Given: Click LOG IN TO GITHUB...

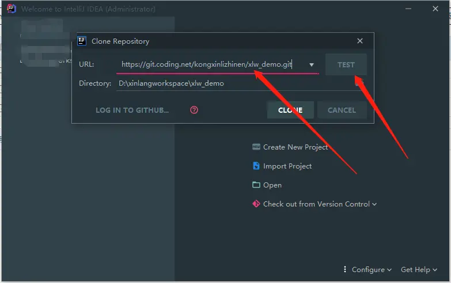Looking at the screenshot, I should 132,110.
